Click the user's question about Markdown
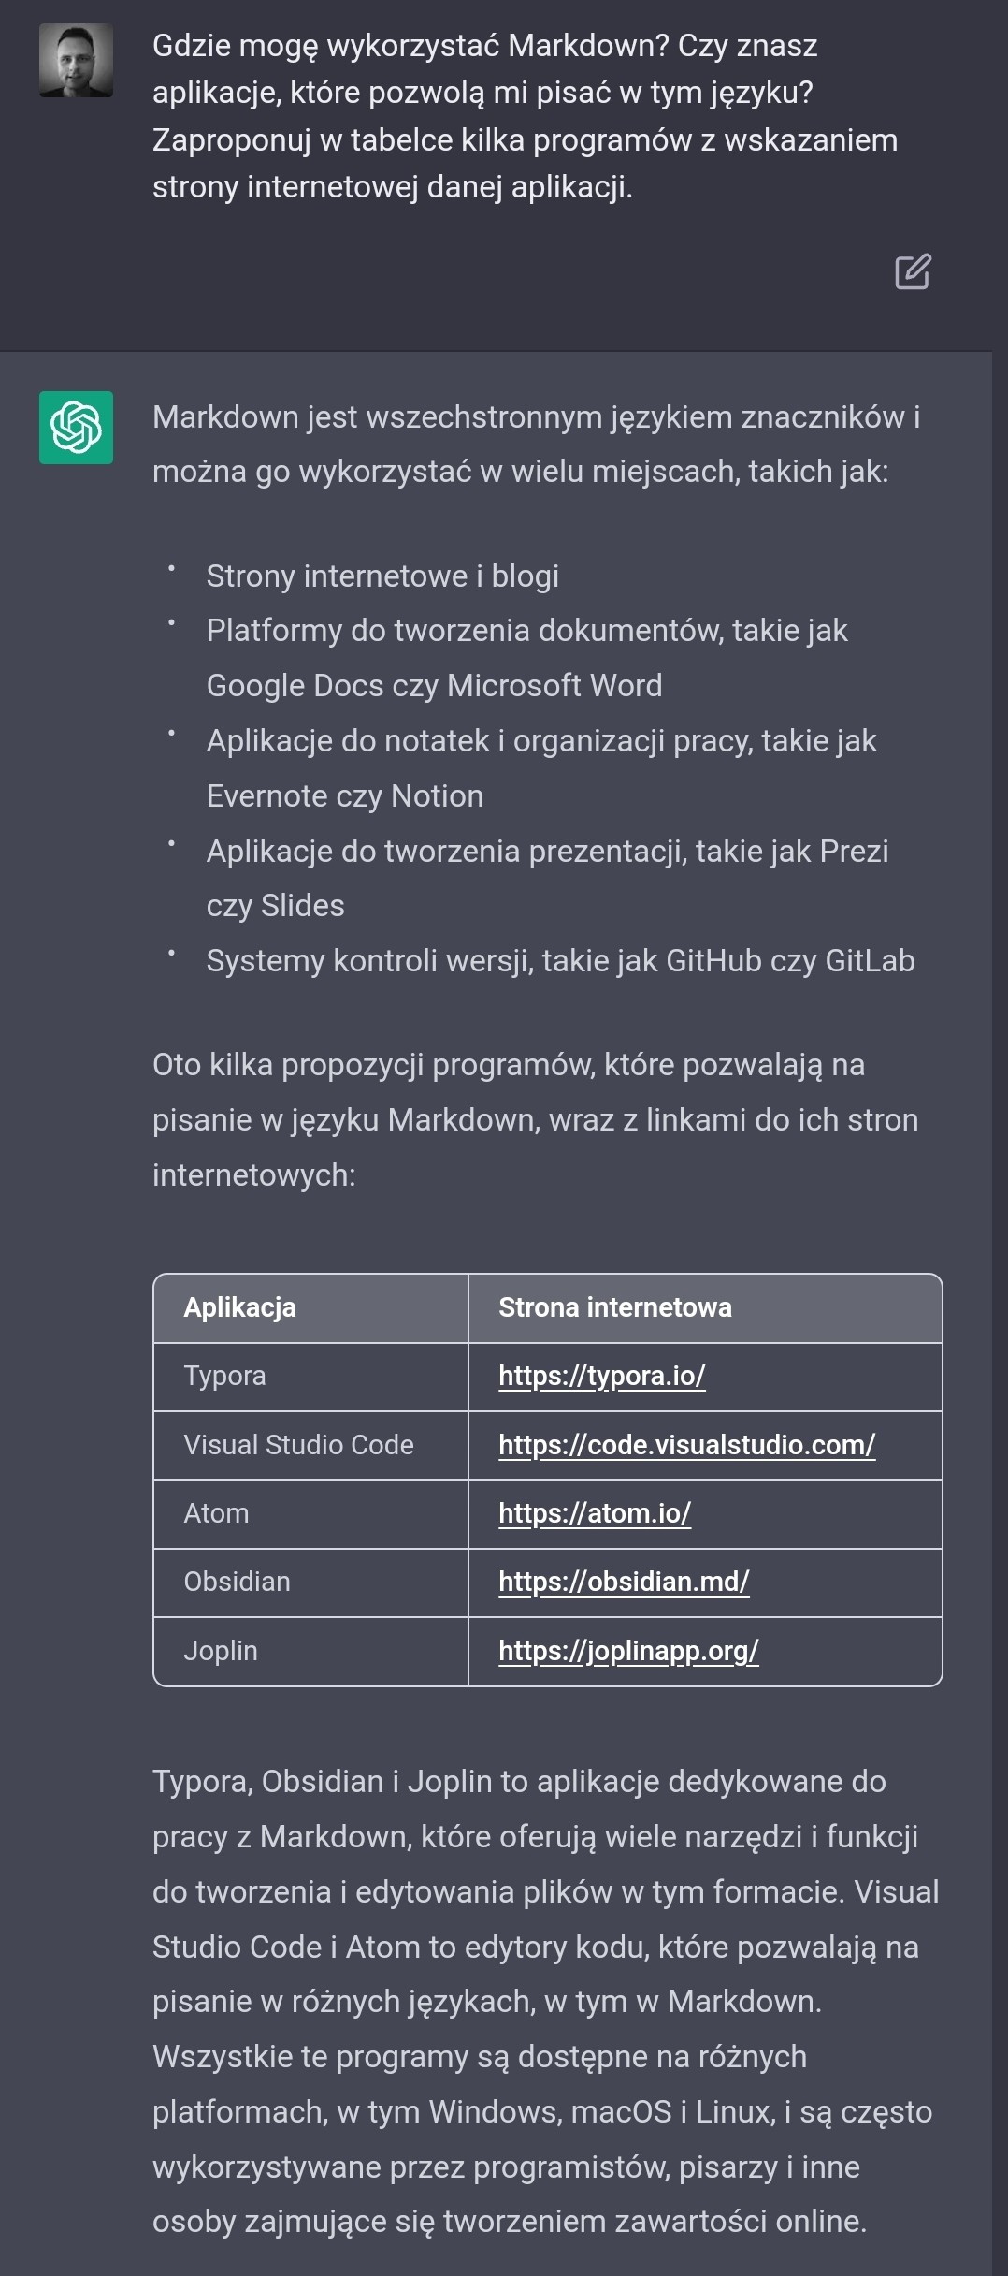Viewport: 1008px width, 2276px height. point(524,116)
